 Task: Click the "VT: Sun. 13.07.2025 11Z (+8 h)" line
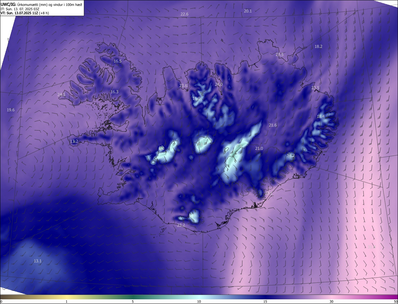tap(25, 13)
